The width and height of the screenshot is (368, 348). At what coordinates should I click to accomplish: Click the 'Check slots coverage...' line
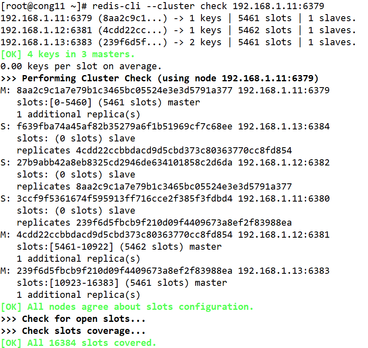[73, 331]
